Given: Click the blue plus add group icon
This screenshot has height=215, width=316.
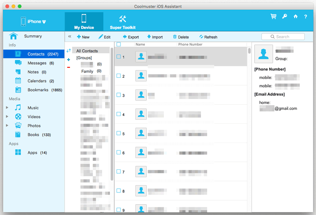Looking at the screenshot, I should 69,59.
